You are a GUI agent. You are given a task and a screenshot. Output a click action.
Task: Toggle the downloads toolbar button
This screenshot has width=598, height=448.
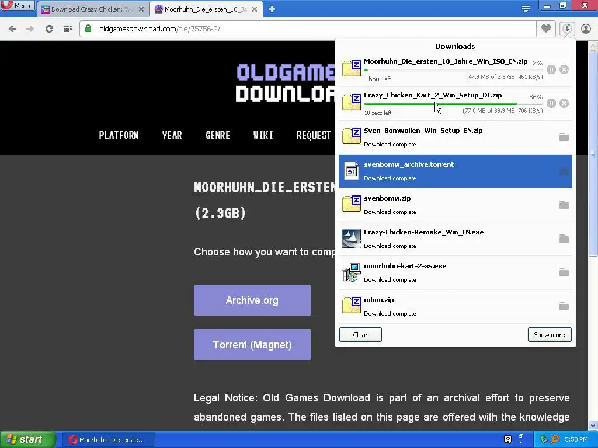point(567,29)
